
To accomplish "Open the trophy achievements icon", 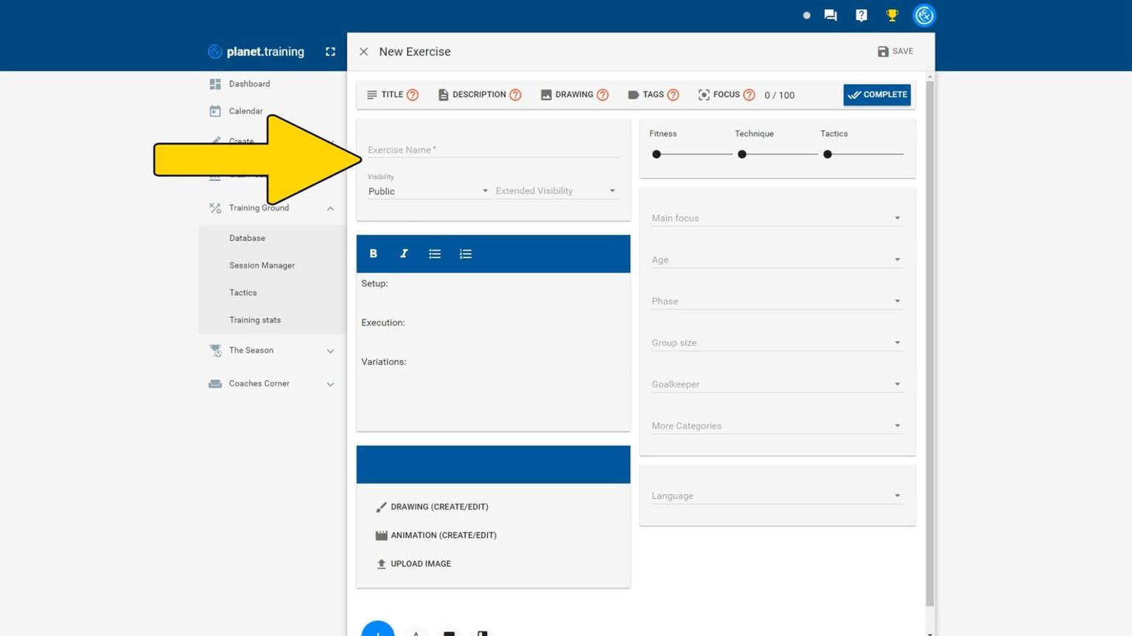I will coord(892,15).
